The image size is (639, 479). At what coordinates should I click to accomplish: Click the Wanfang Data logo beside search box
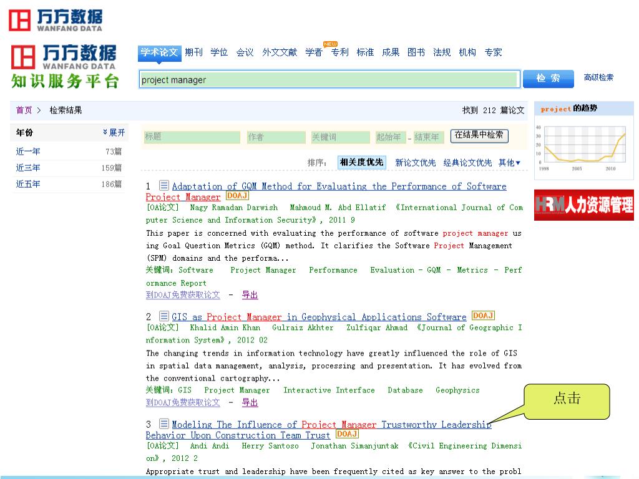tap(64, 66)
